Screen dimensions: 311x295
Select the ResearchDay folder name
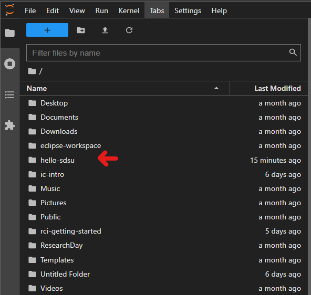coord(61,246)
